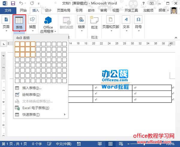Open the 文件 (File) tab

click(8, 10)
